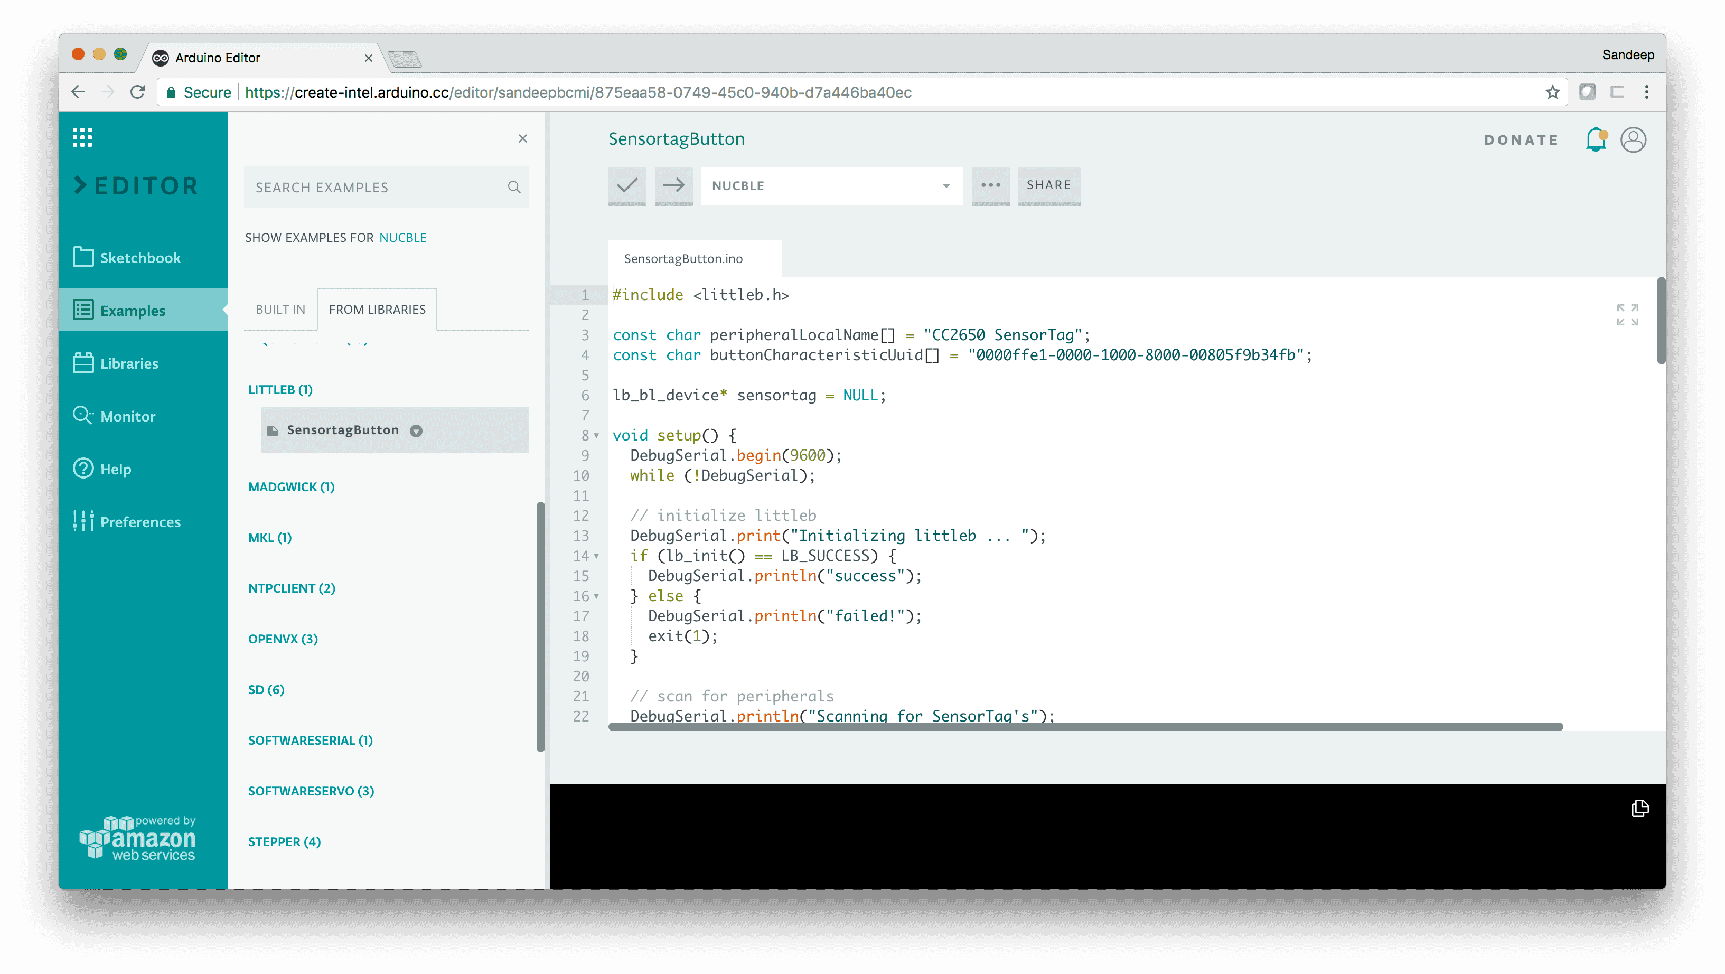
Task: Click the Verify checkmark button
Action: coord(627,185)
